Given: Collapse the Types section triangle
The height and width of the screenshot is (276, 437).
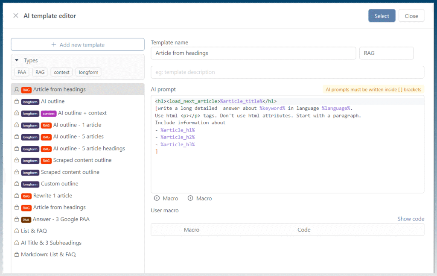Looking at the screenshot, I should tap(17, 60).
